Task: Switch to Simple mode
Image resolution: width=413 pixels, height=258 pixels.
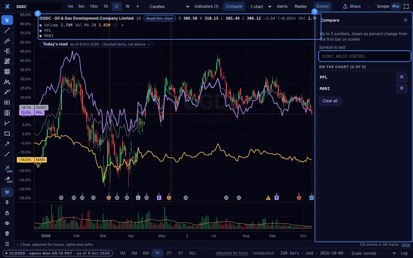Action: 383,6
